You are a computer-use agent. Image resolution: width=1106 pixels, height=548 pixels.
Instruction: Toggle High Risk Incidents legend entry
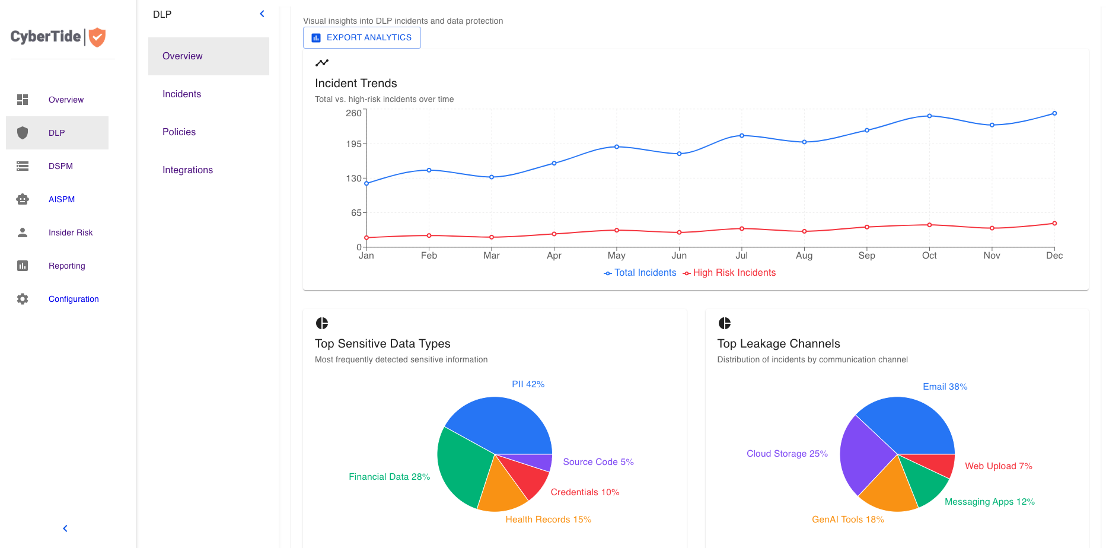[x=729, y=273]
